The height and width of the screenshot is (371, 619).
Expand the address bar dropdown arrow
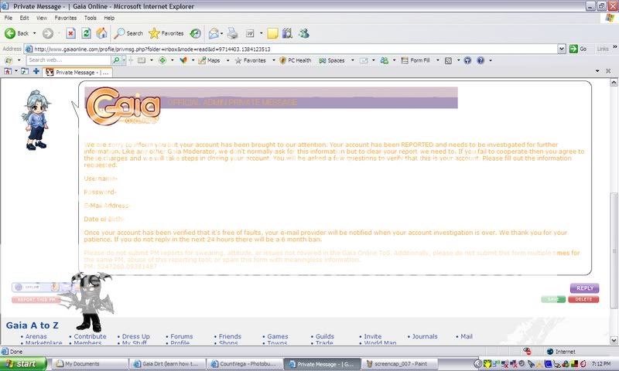pyautogui.click(x=562, y=49)
